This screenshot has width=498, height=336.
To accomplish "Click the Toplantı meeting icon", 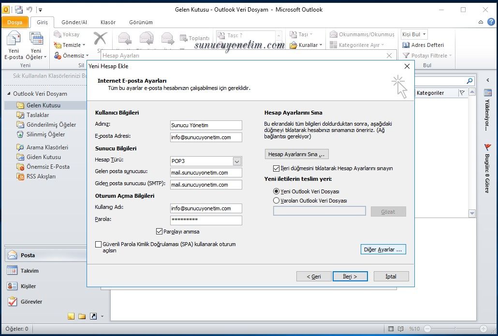I will (183, 38).
